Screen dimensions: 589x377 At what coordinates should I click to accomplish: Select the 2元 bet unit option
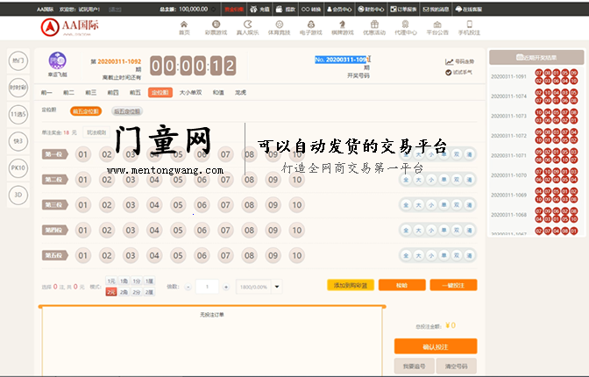tap(111, 291)
